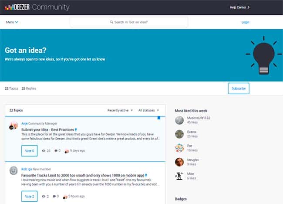
Task: Click the small avatar beside 5 hours ago
Action: (65, 197)
